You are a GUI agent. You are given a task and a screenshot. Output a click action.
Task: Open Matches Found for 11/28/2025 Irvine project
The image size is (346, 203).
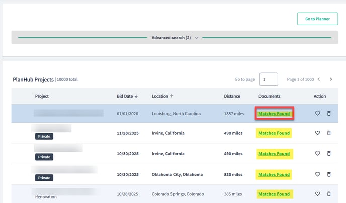point(274,133)
